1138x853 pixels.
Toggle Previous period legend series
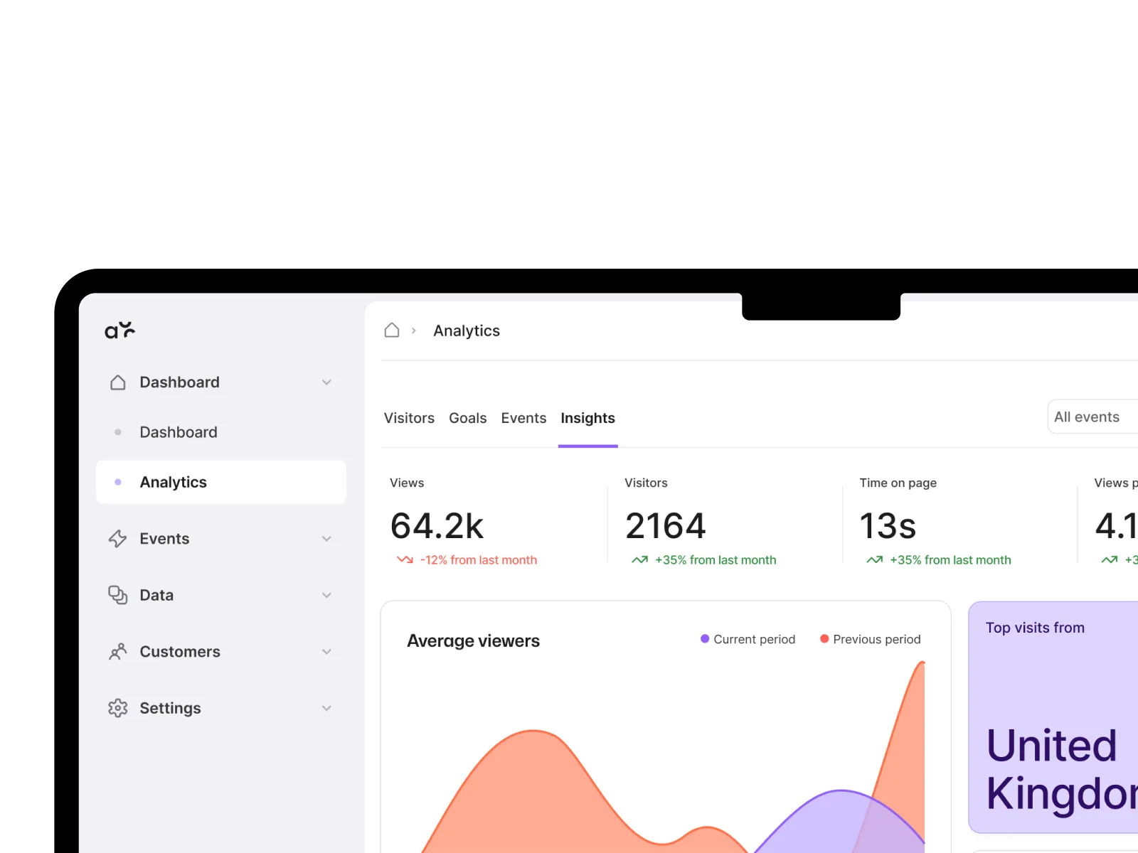(x=870, y=639)
